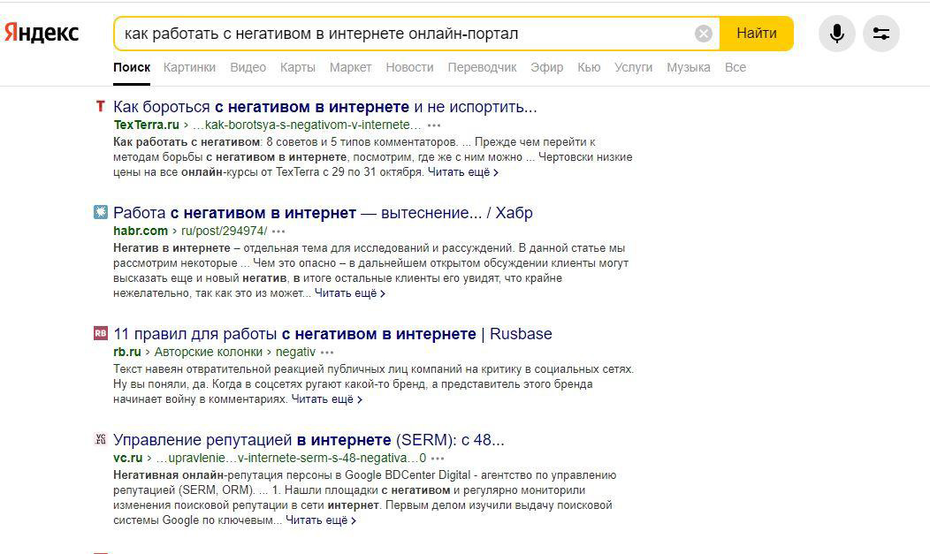Open the Эфир tab
Screen dimensions: 930x554
pos(547,67)
